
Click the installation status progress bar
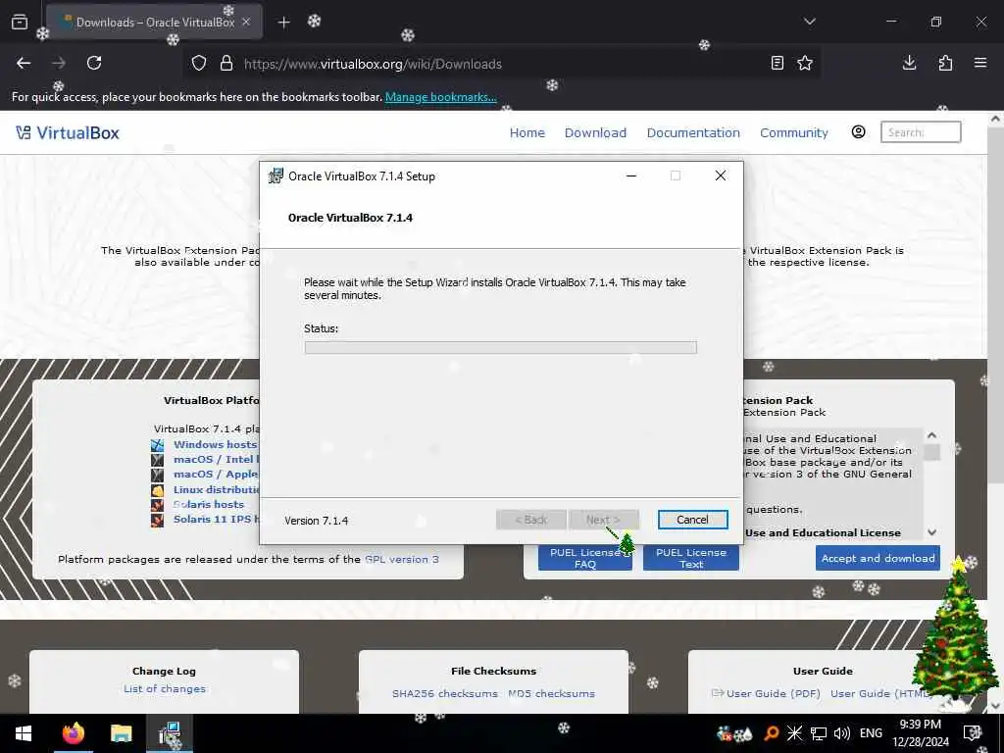500,348
